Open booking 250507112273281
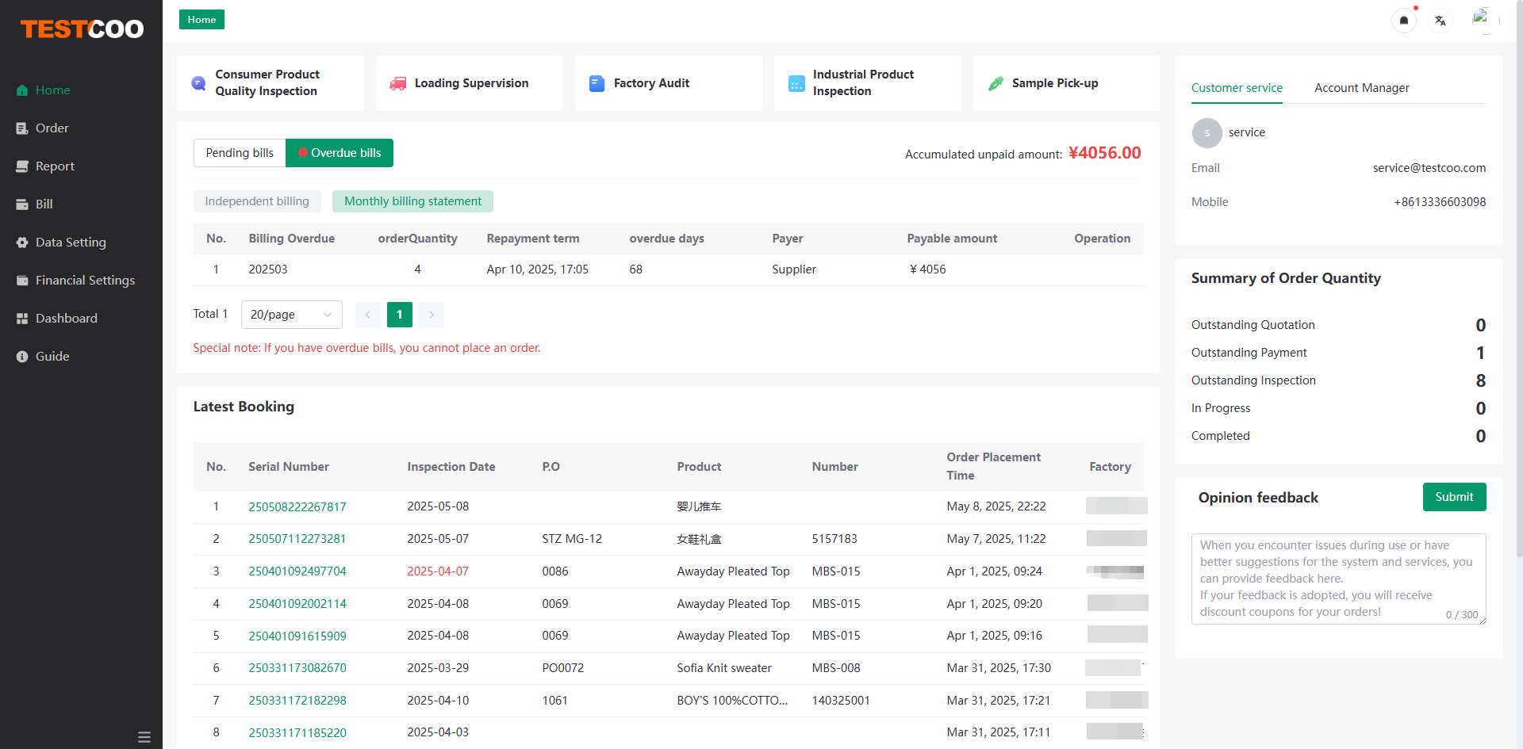 297,539
